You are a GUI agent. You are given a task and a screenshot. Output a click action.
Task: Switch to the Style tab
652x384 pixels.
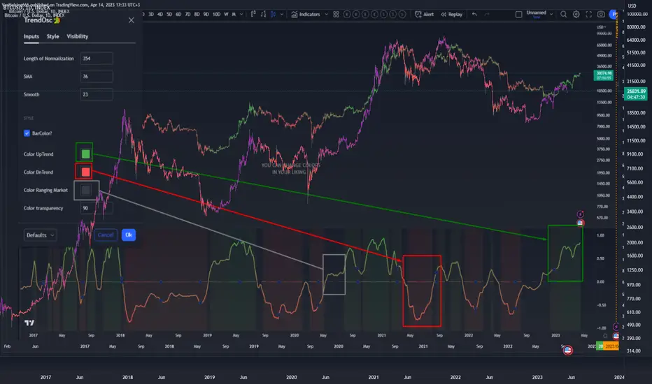click(x=52, y=36)
